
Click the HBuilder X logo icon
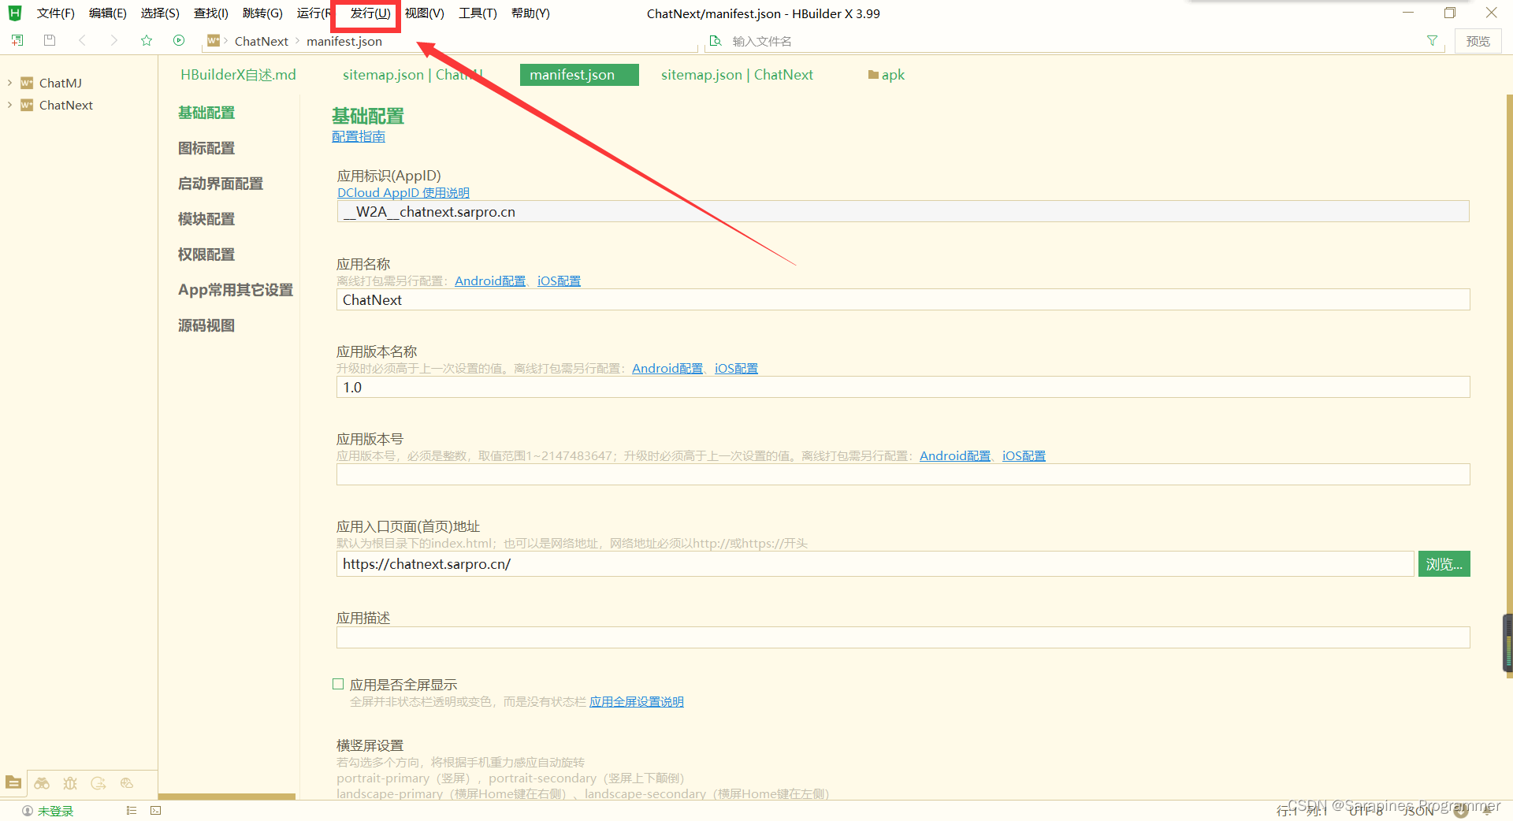15,13
